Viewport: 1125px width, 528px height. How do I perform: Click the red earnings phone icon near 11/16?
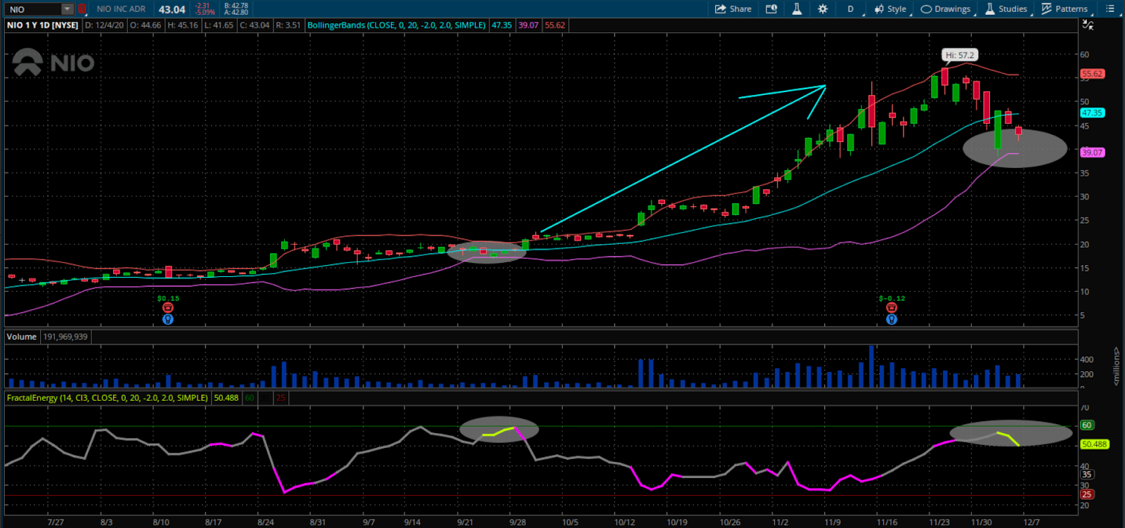click(x=892, y=308)
